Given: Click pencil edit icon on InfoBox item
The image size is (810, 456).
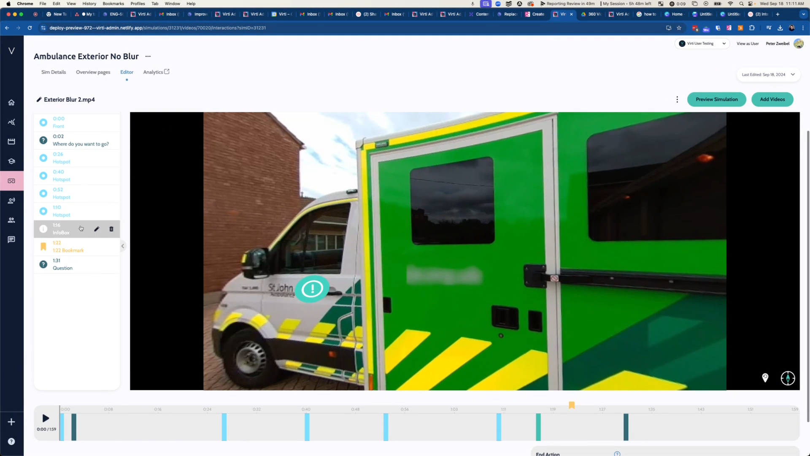Looking at the screenshot, I should (97, 229).
